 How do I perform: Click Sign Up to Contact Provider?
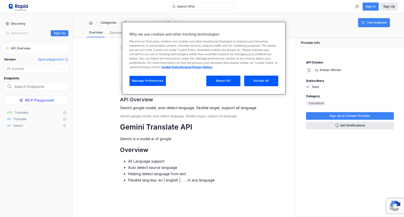tap(350, 116)
